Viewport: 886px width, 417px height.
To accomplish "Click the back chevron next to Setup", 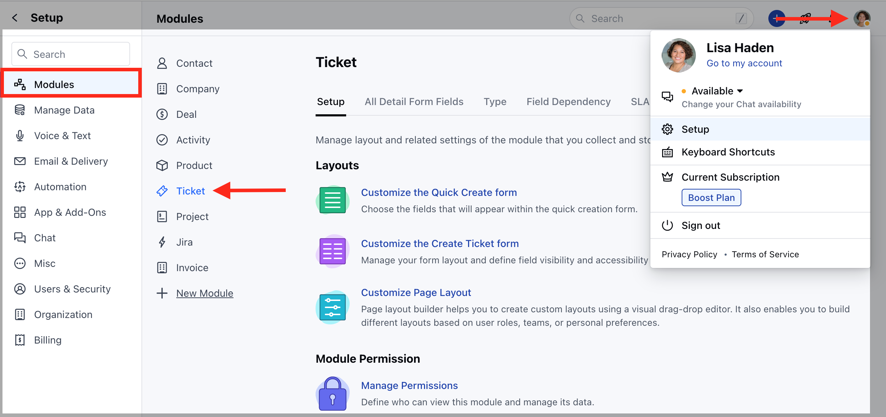I will coord(15,17).
